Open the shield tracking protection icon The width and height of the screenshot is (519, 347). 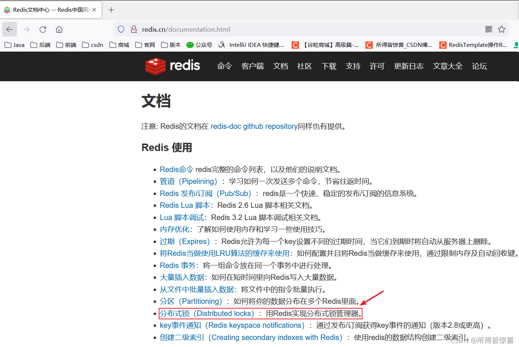121,29
